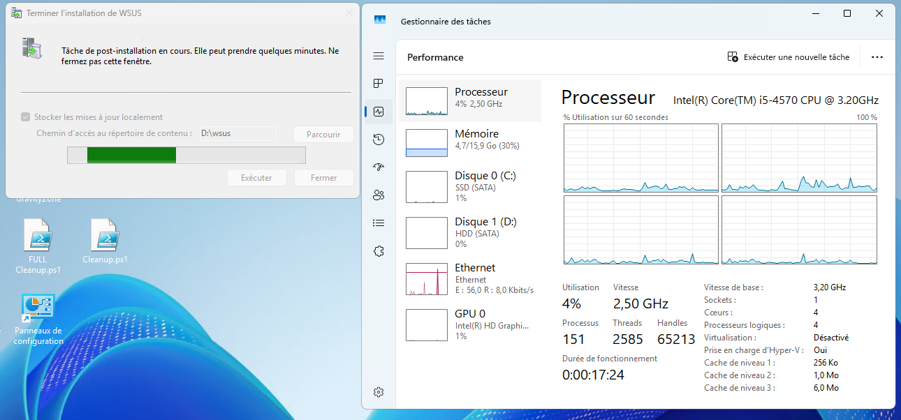Click the 2585 Threads count
This screenshot has height=420, width=901.
pos(628,339)
